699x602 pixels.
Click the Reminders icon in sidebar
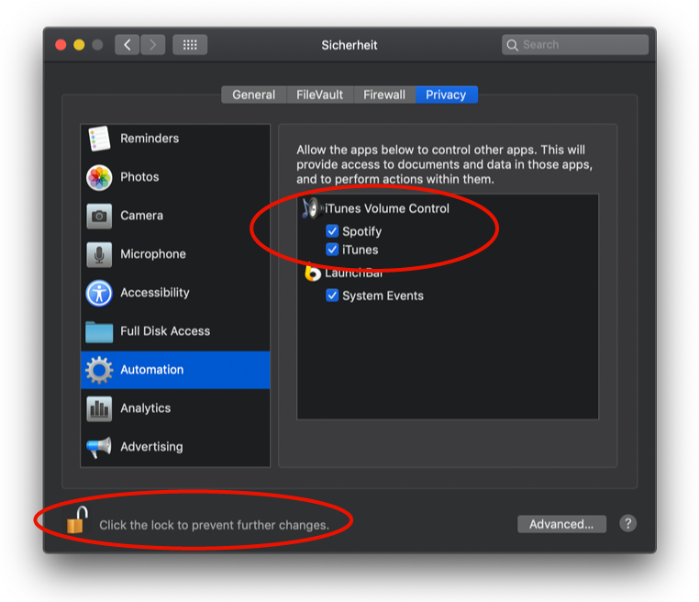click(99, 139)
